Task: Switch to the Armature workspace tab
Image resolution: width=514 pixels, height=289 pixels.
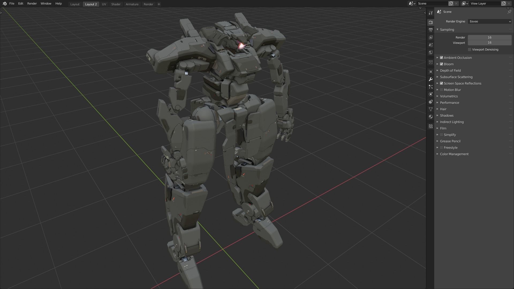Action: (132, 4)
